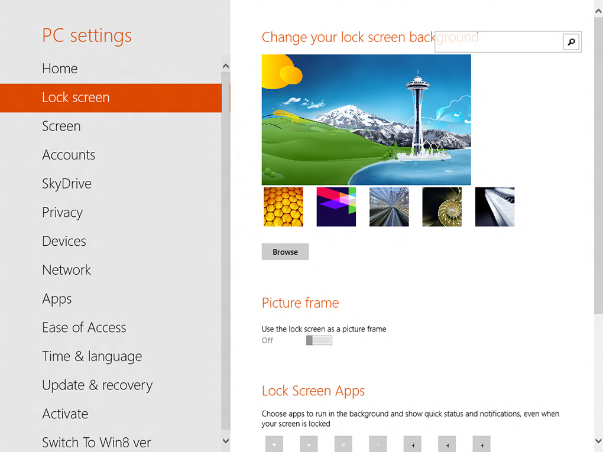Click the sidebar scroll down arrow
This screenshot has height=452, width=603.
225,440
